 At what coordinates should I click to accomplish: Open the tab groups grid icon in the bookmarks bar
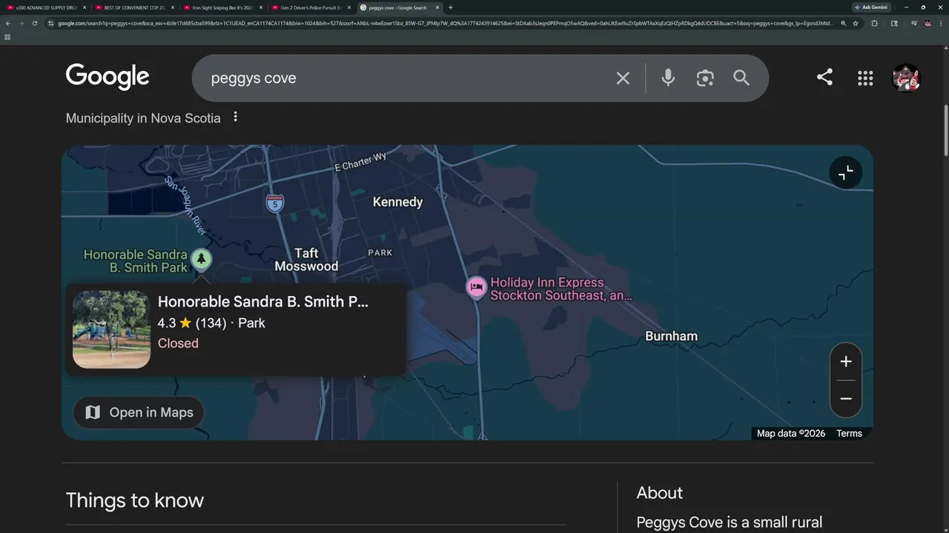coord(7,36)
